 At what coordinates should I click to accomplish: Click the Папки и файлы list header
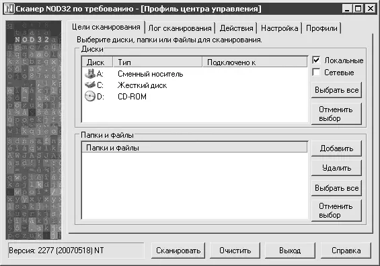(x=194, y=147)
